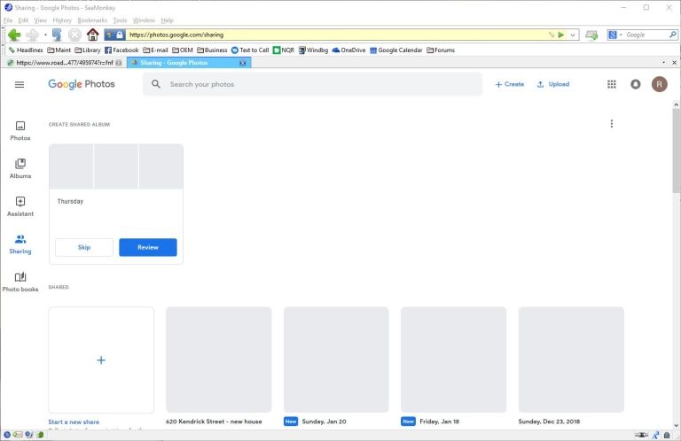Expand the E-mail bookmark folder
The height and width of the screenshot is (441, 681).
[x=155, y=50]
